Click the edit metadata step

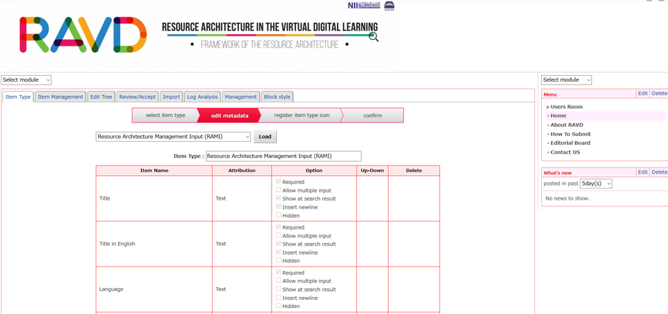(229, 116)
